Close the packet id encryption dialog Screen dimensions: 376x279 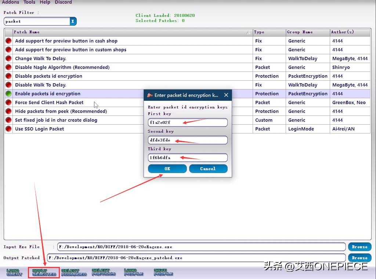(226, 95)
